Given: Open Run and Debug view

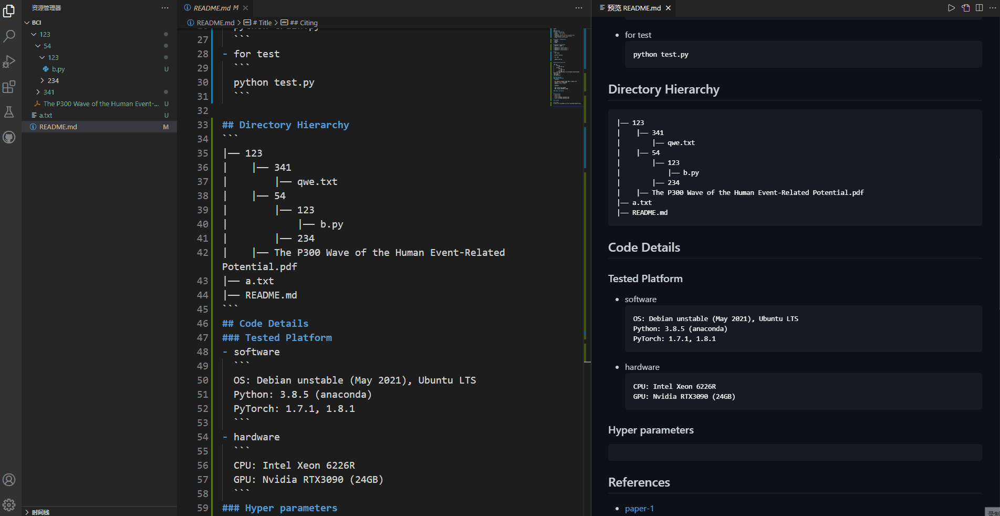Looking at the screenshot, I should [x=9, y=61].
